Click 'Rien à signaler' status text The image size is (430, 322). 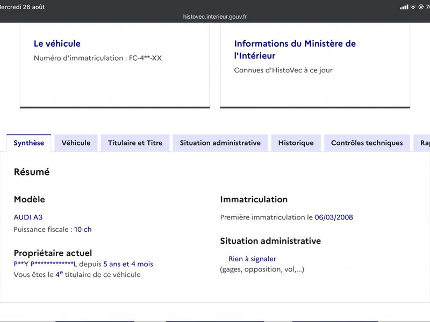click(252, 259)
